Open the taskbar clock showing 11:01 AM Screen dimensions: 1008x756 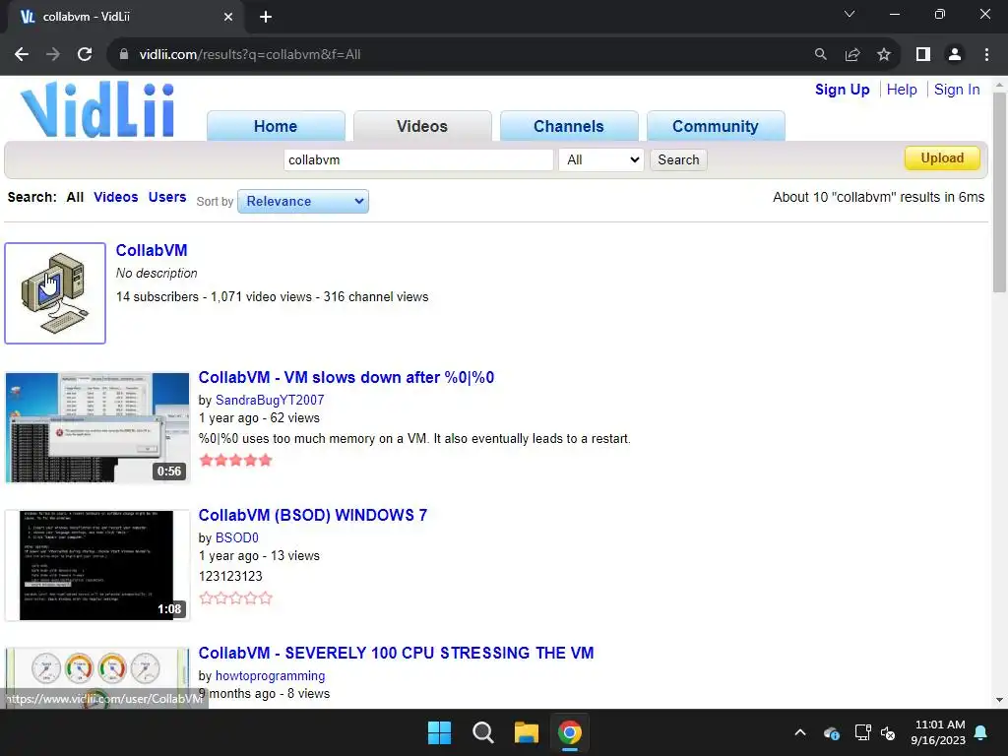(938, 732)
